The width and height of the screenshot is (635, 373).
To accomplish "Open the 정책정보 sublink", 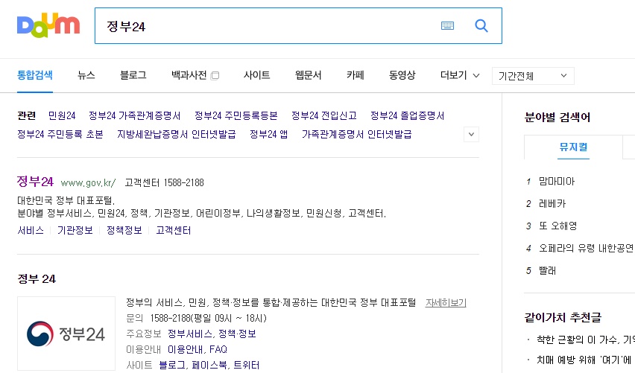I will 124,231.
